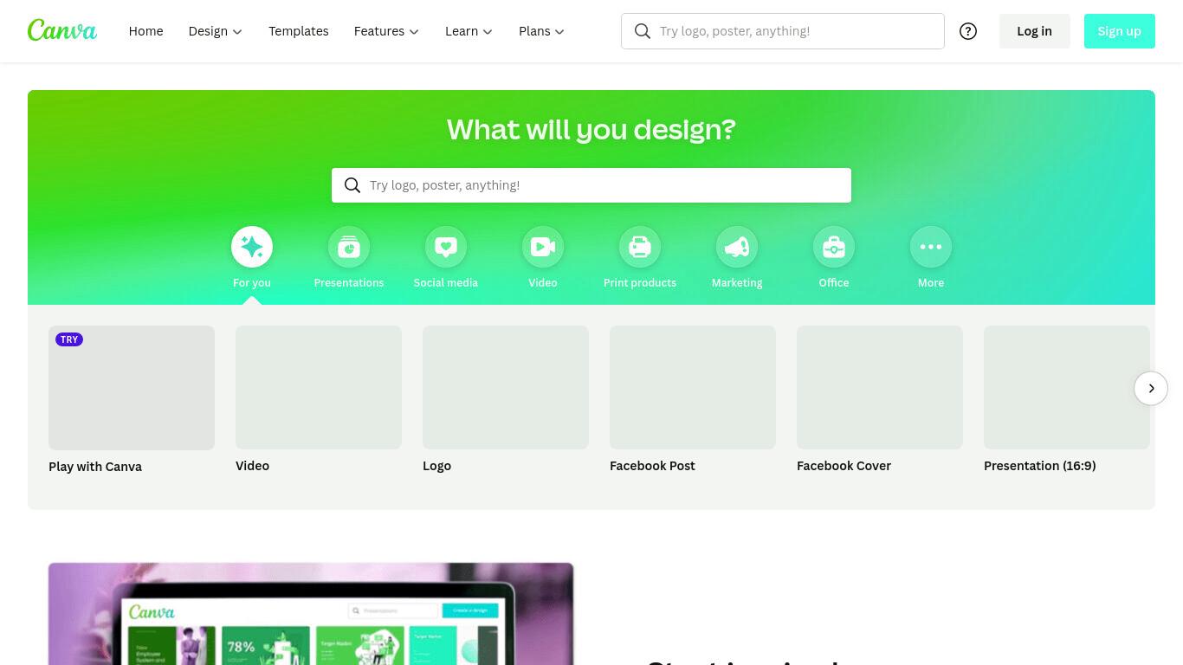Click the Office tab label
Screen dimensions: 1183x665
click(x=834, y=283)
